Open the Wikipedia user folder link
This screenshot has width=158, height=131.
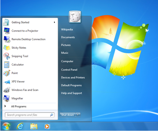click(x=67, y=30)
